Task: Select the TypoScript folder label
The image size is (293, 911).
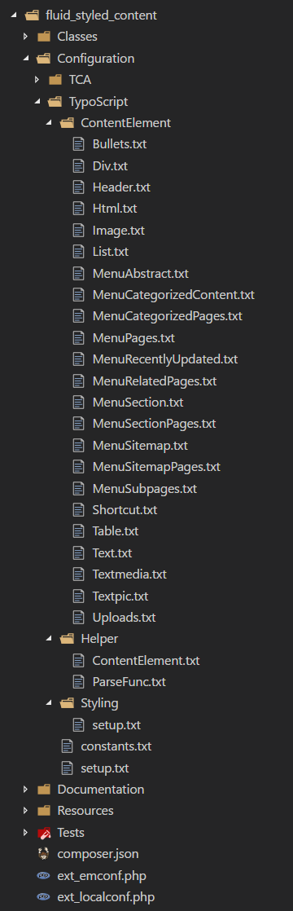Action: tap(98, 101)
